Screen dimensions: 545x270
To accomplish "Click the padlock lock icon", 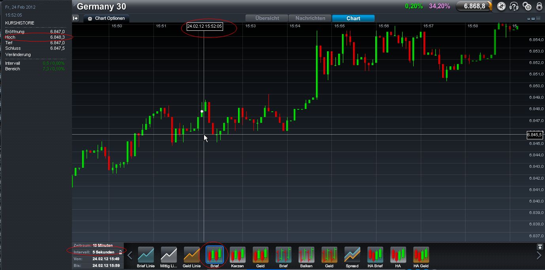I will pos(539,6).
